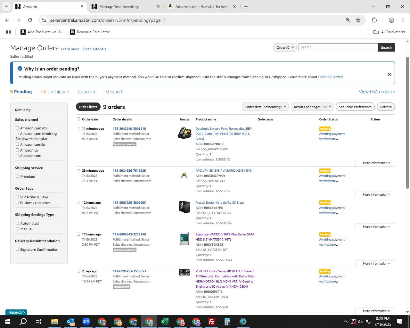The image size is (410, 328).
Task: Open zoom magnifier icon in address bar
Action: pyautogui.click(x=348, y=20)
